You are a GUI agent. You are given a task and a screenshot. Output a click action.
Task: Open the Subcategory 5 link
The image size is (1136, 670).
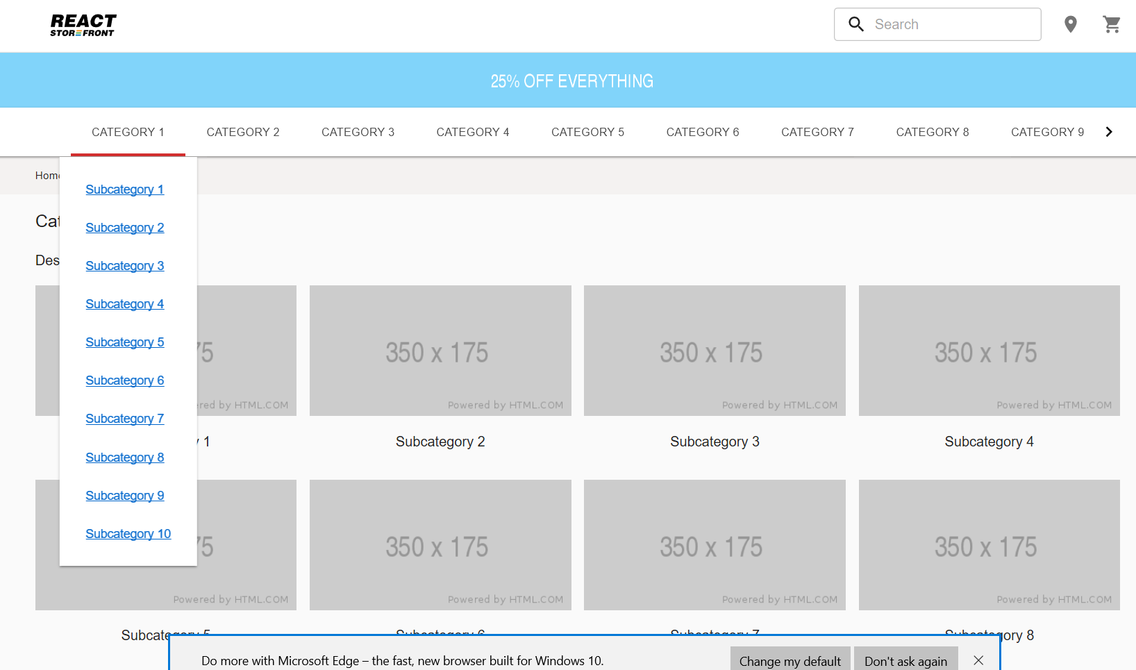pyautogui.click(x=124, y=342)
